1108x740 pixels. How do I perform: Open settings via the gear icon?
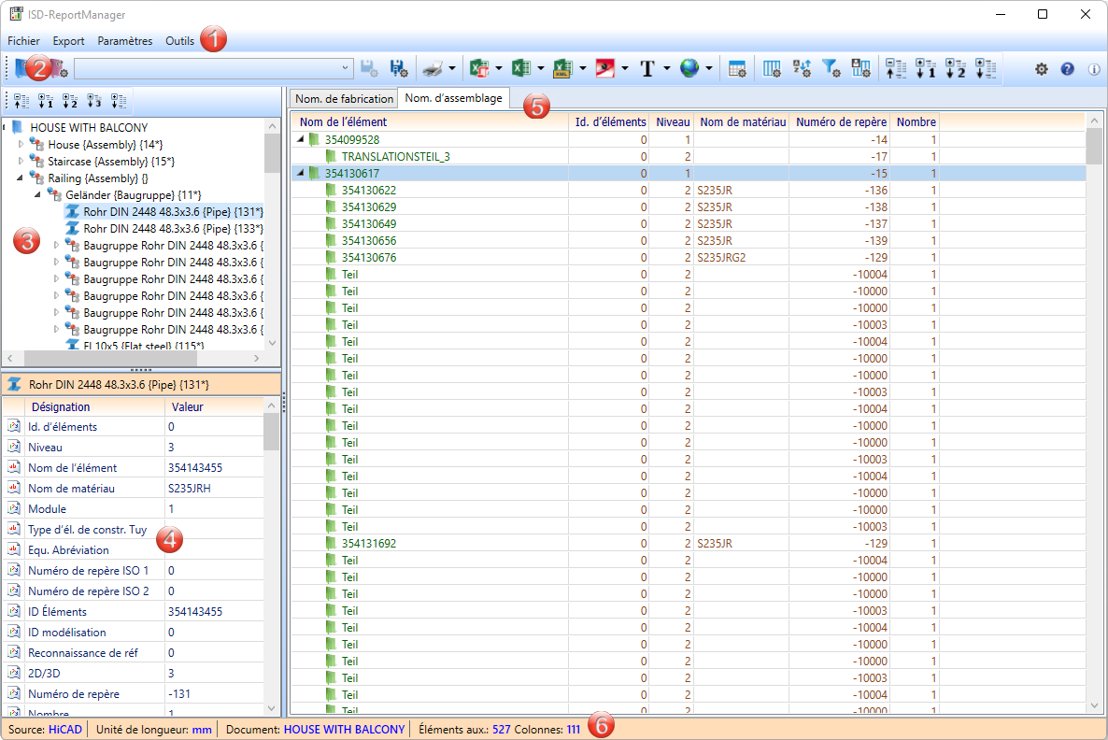[1042, 69]
